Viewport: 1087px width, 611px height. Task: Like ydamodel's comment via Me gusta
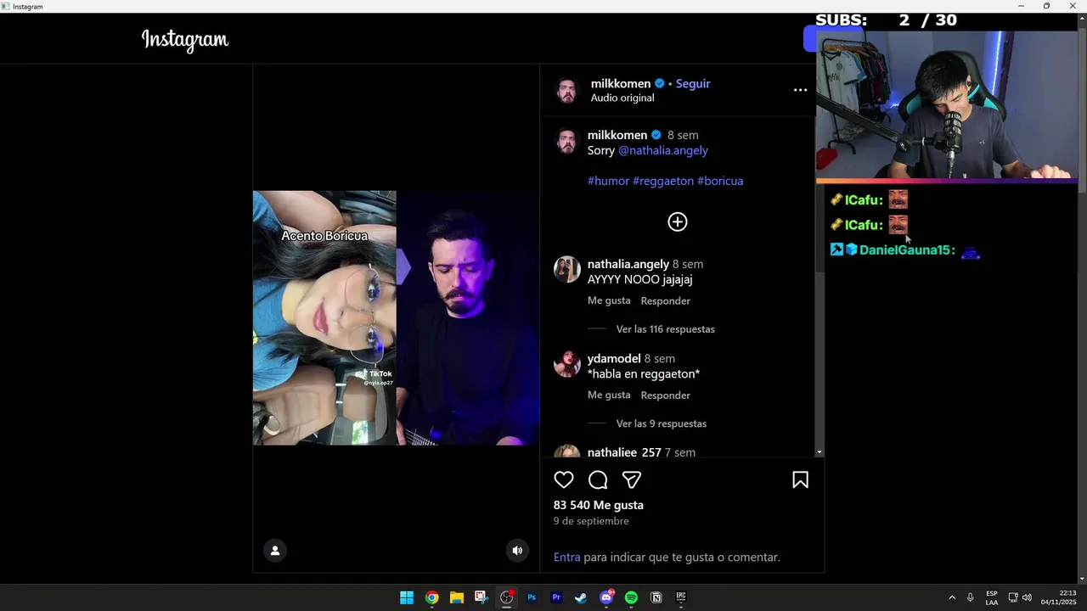[x=609, y=395]
